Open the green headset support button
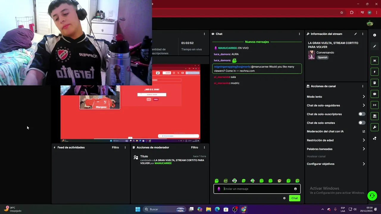This screenshot has height=214, width=381. point(372,195)
